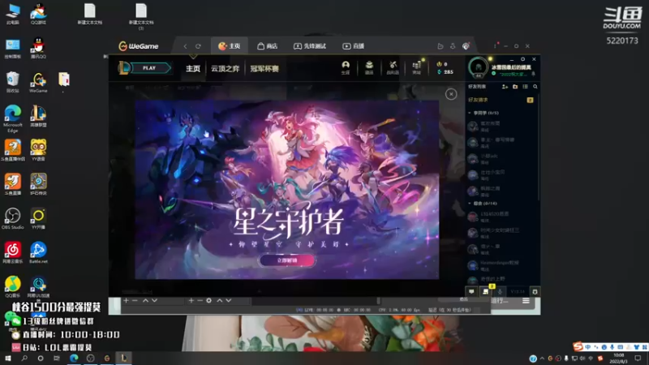Open YY语音 desktop shortcut
Viewport: 649px width, 365px height.
(38, 150)
